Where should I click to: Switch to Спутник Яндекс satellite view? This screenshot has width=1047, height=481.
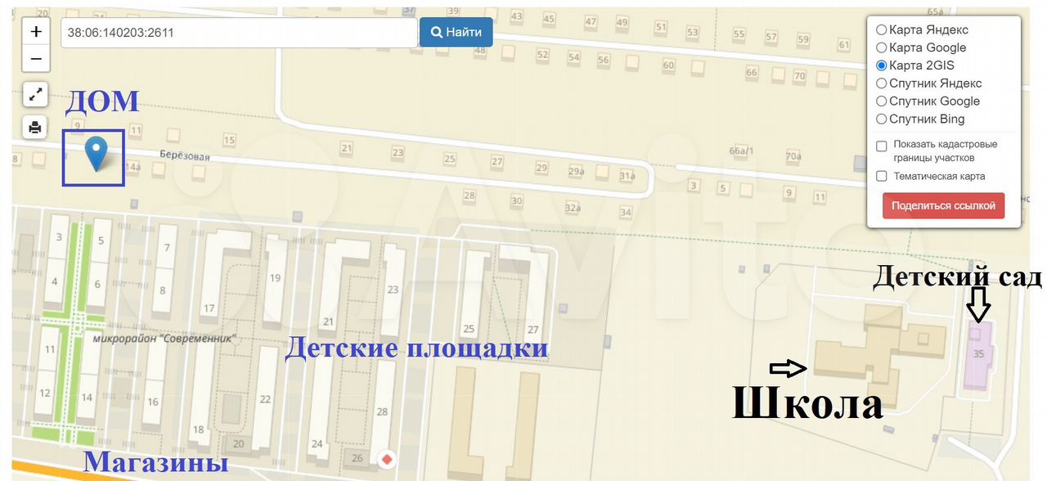pyautogui.click(x=882, y=83)
